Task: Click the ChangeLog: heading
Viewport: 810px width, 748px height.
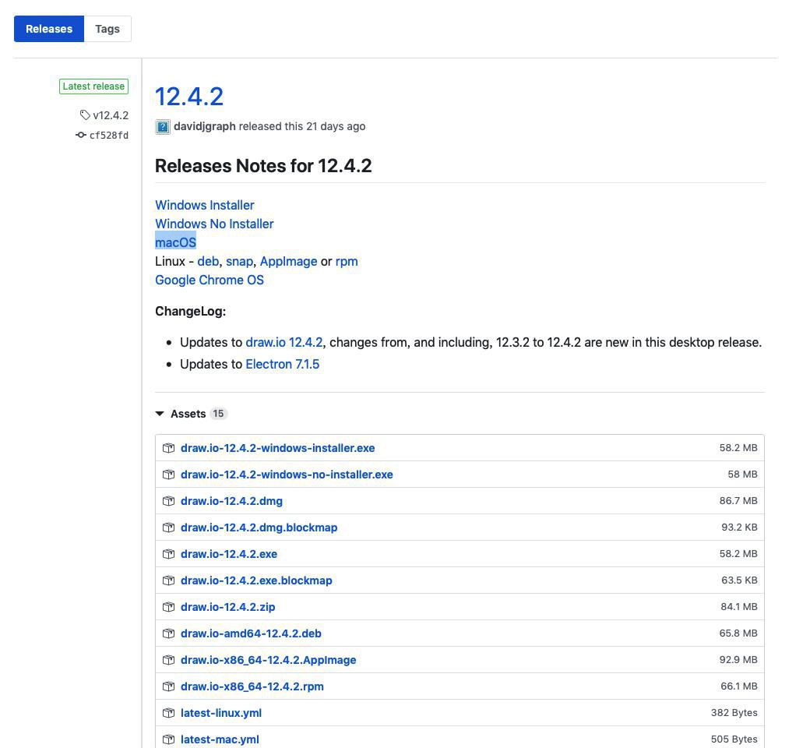Action: 190,311
